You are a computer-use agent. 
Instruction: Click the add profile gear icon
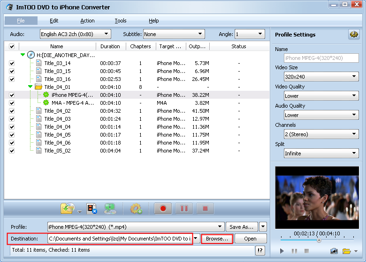136,209
